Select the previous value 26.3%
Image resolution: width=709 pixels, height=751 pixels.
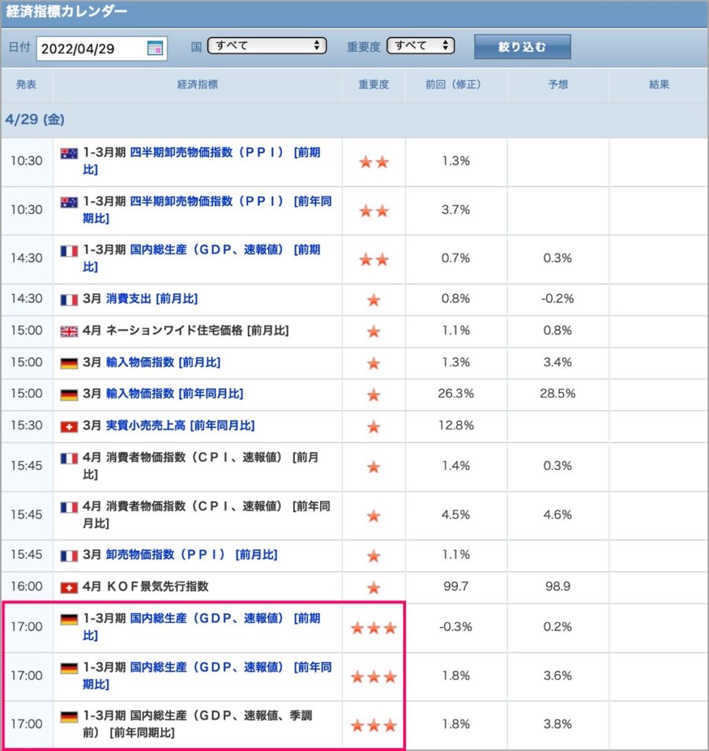point(456,394)
